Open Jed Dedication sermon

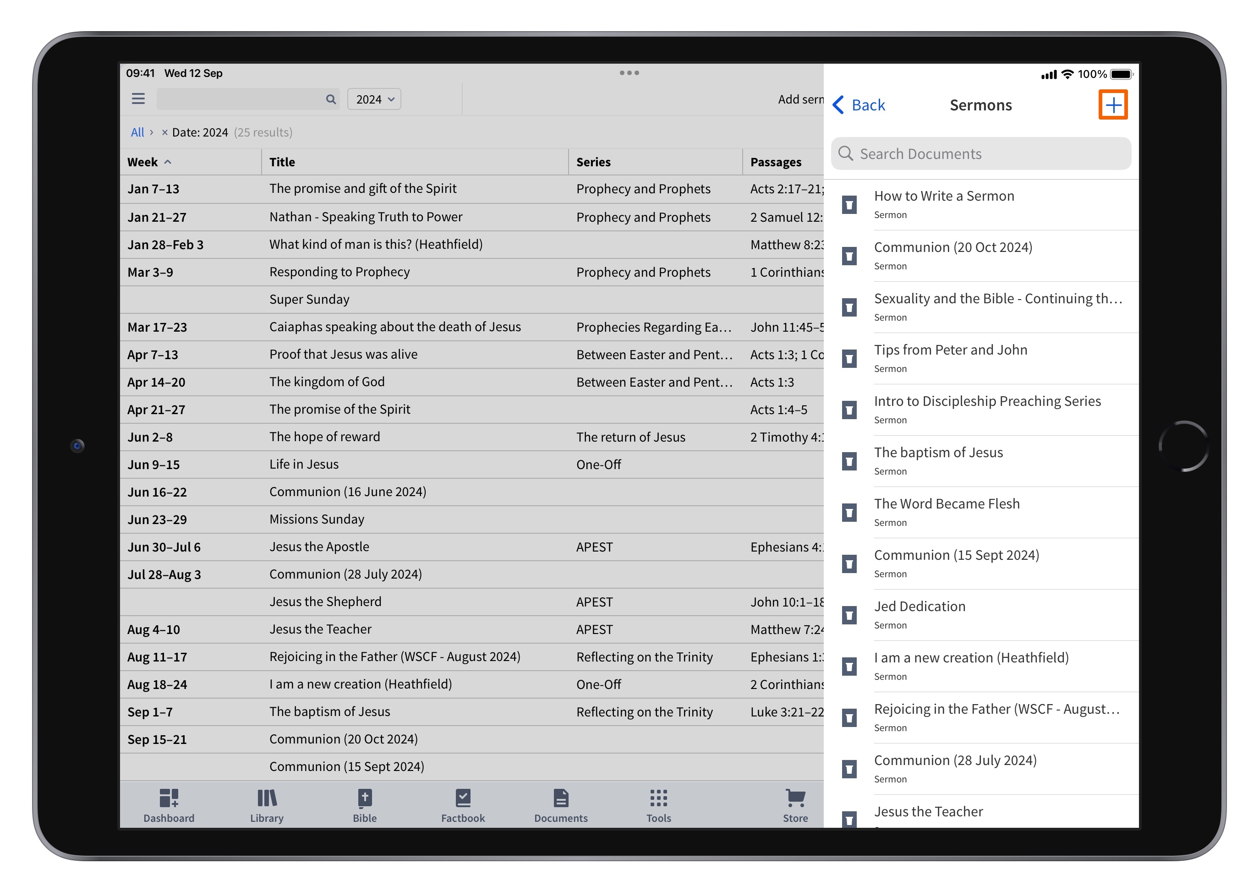tap(981, 615)
